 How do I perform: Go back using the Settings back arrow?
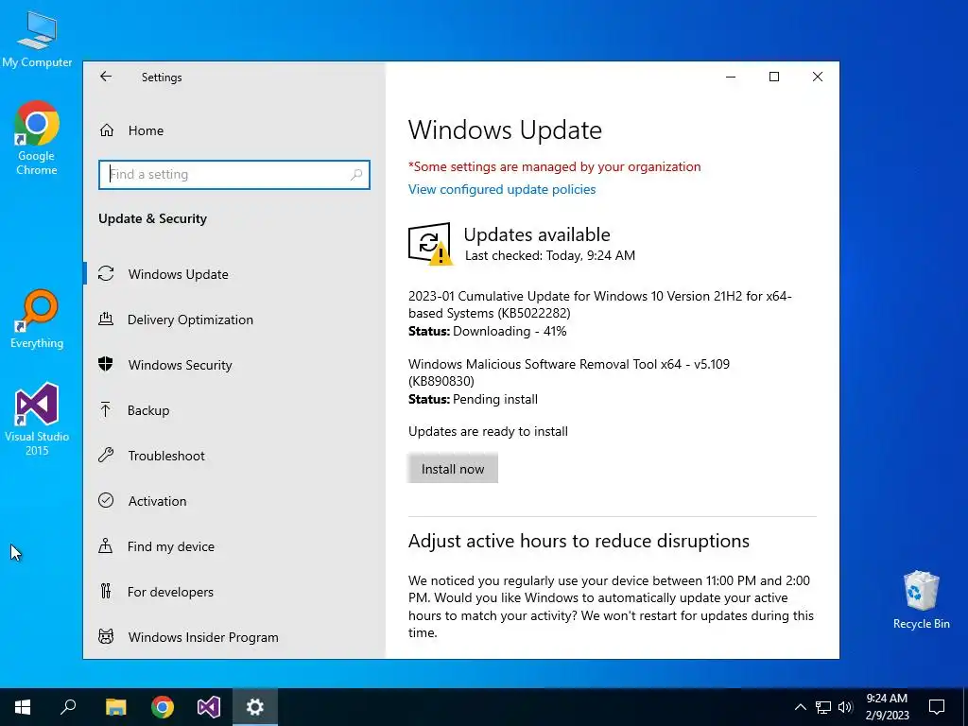point(106,77)
